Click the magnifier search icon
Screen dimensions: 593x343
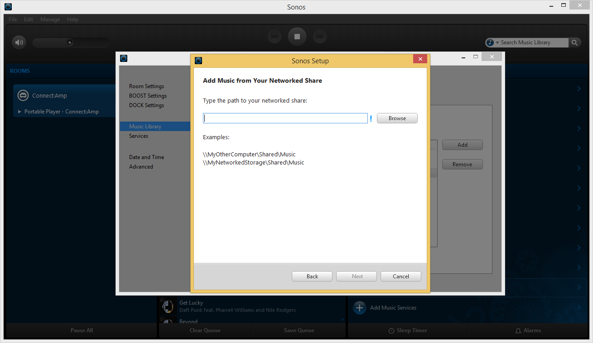tap(574, 42)
